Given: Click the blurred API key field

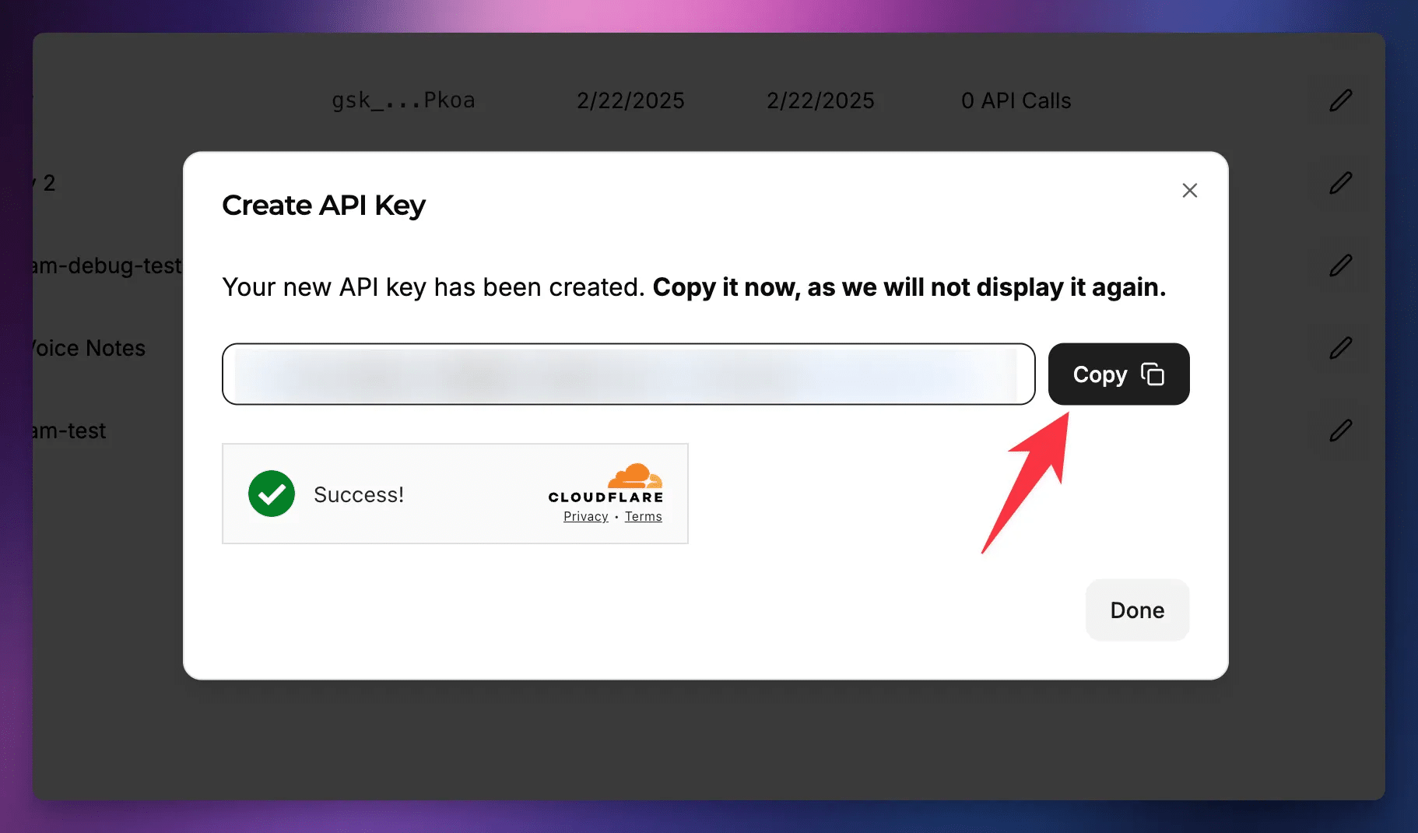Looking at the screenshot, I should [x=627, y=374].
